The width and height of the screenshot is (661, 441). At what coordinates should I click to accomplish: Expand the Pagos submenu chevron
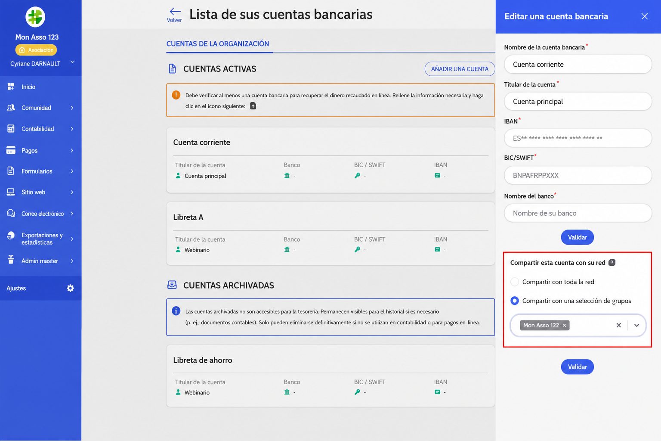[72, 150]
